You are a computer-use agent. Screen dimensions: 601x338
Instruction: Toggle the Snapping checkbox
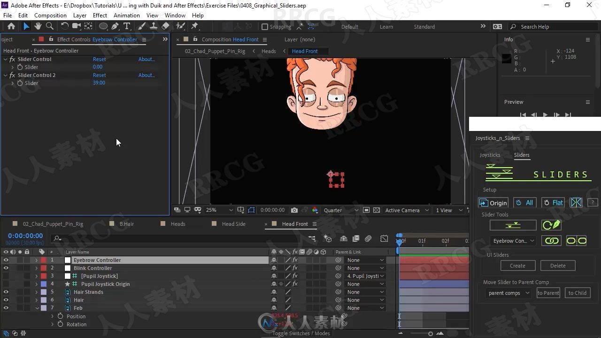(x=265, y=27)
